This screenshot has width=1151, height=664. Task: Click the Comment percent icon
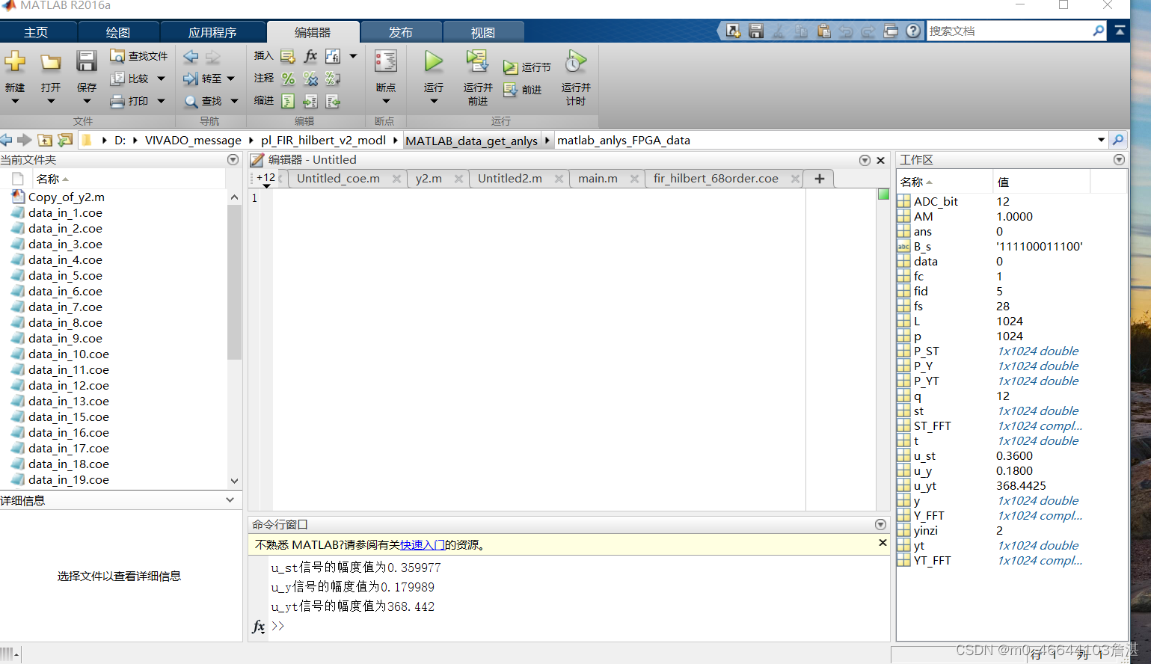(x=288, y=79)
